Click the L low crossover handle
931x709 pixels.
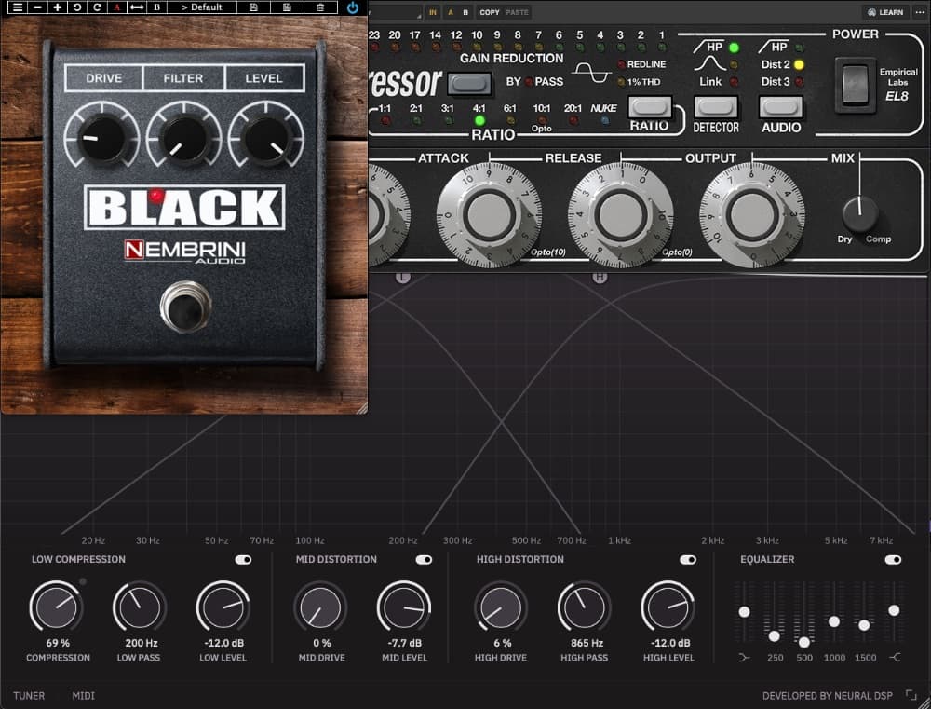[403, 277]
